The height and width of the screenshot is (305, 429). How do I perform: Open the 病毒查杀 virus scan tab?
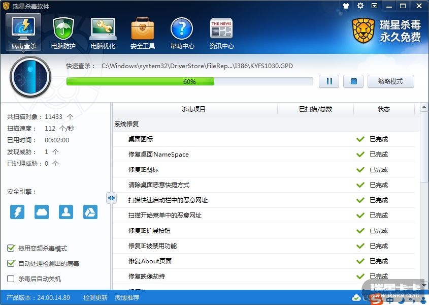23,33
